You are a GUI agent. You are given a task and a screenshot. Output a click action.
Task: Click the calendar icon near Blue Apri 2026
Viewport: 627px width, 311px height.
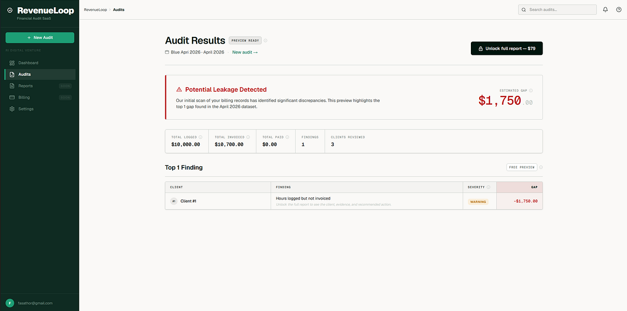[x=167, y=52]
